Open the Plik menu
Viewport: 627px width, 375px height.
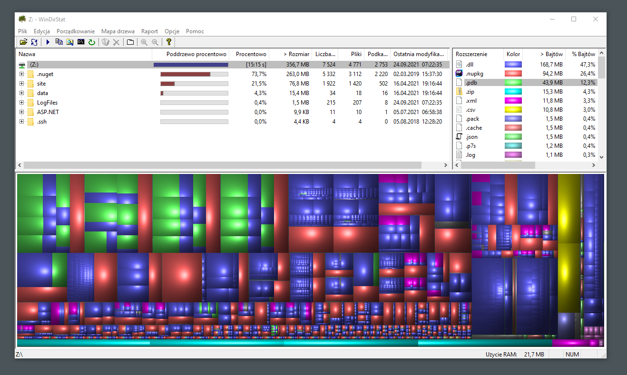[x=23, y=31]
